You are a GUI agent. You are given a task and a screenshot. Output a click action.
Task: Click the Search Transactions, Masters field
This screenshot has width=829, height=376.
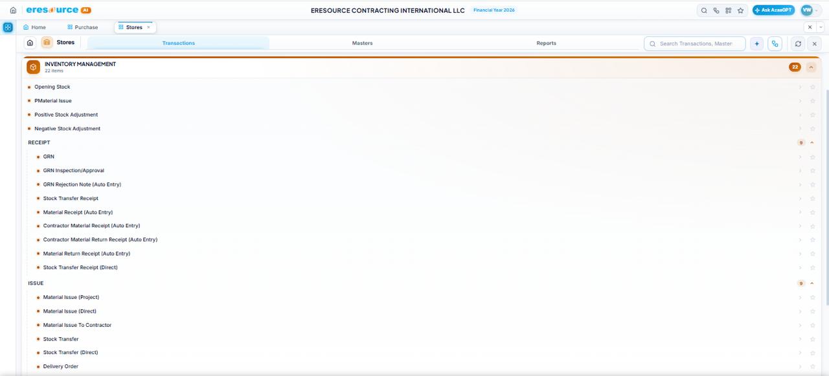[x=695, y=43]
